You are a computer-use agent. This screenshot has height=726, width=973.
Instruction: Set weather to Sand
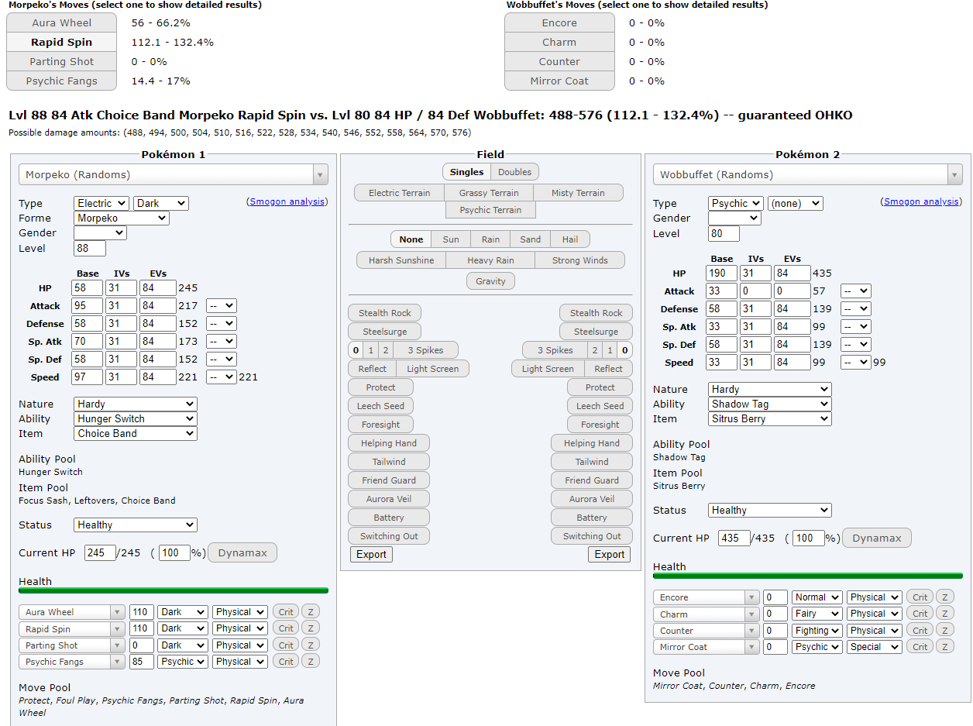pos(531,239)
